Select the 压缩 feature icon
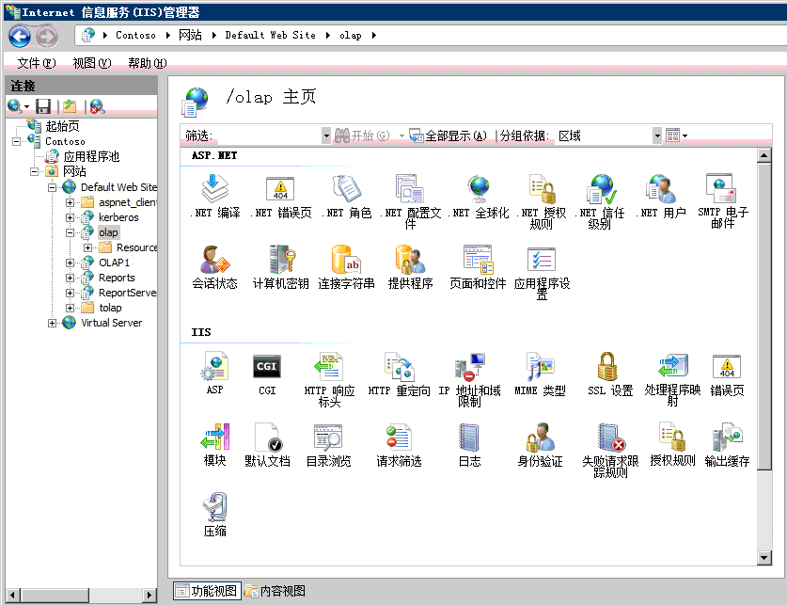The image size is (787, 605). point(213,508)
